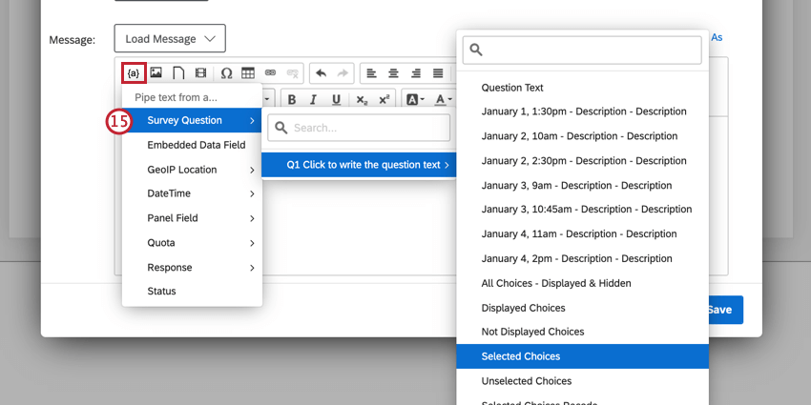Viewport: 811px width, 405px height.
Task: Click the piped text {a} icon
Action: pos(134,72)
